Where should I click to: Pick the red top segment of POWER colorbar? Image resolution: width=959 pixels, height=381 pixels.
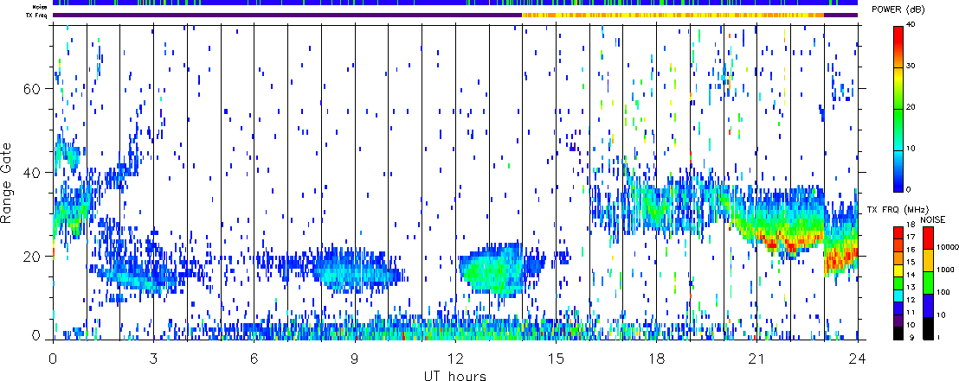[898, 47]
